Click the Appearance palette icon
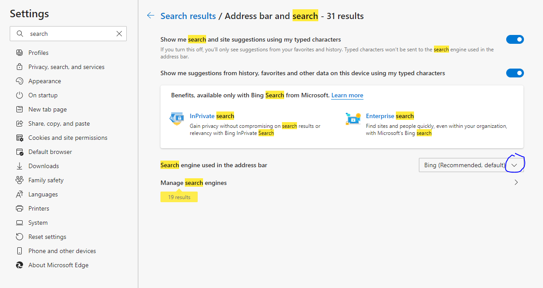 tap(20, 81)
